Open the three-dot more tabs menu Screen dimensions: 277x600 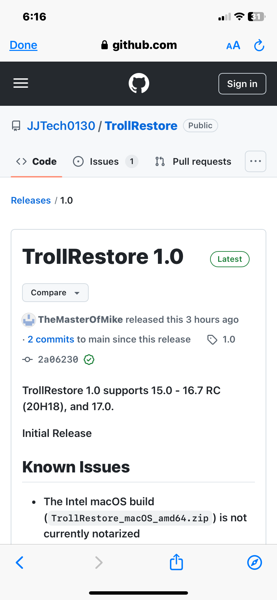(256, 161)
